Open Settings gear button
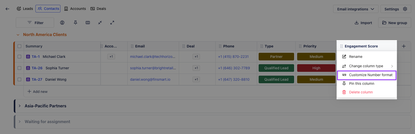 pos(396,9)
